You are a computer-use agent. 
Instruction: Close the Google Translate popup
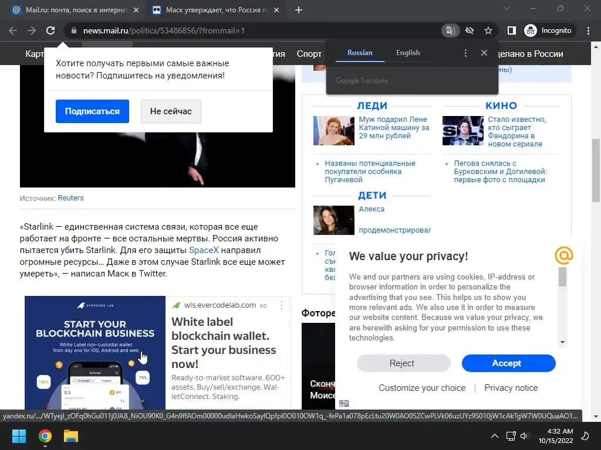[x=484, y=53]
